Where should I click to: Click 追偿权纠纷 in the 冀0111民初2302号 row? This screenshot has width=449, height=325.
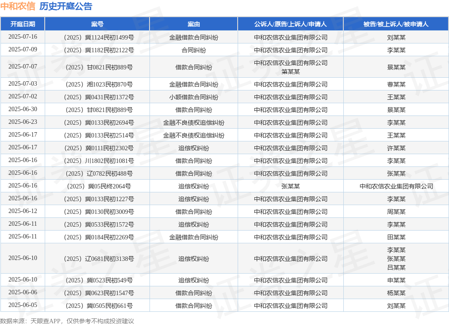(193, 148)
